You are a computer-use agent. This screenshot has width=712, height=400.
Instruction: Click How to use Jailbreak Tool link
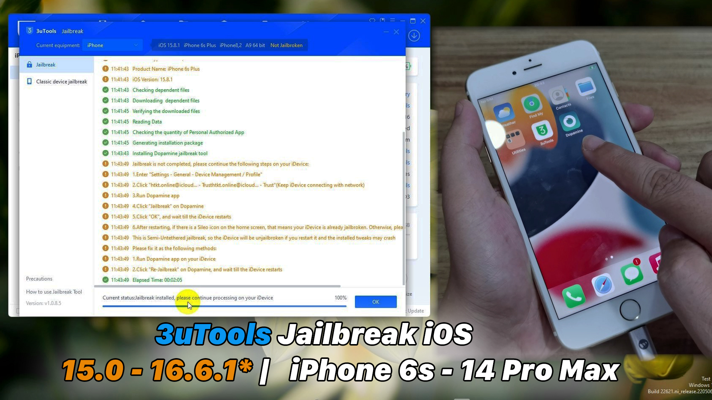pos(54,291)
